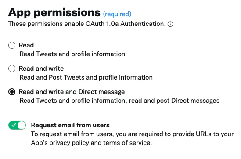The height and width of the screenshot is (159, 241).
Task: Click the Request email from users label
Action: pos(70,125)
